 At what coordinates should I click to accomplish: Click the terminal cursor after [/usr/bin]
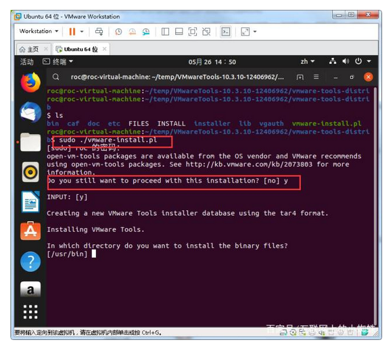pos(94,254)
